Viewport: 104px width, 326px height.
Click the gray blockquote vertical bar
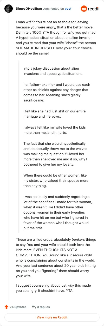tap(18, 146)
